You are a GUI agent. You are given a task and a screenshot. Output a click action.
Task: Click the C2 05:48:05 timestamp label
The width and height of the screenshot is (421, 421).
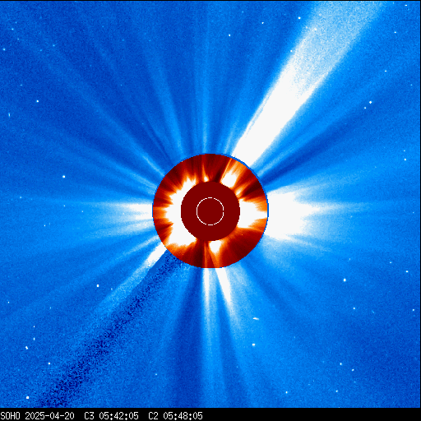(x=175, y=416)
